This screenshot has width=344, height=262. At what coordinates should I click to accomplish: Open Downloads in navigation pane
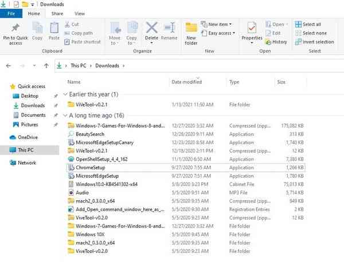coord(29,105)
